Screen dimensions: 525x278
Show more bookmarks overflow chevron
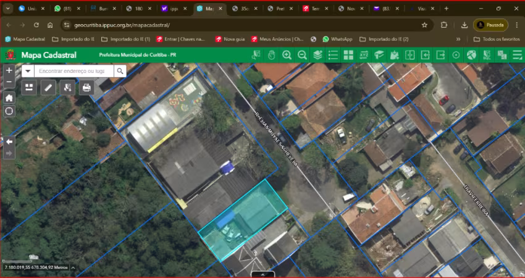(x=458, y=39)
